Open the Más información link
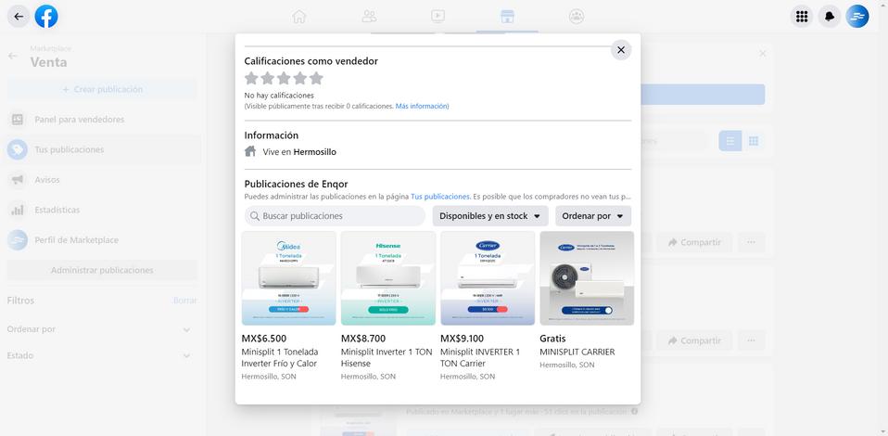The height and width of the screenshot is (436, 888). (x=422, y=106)
